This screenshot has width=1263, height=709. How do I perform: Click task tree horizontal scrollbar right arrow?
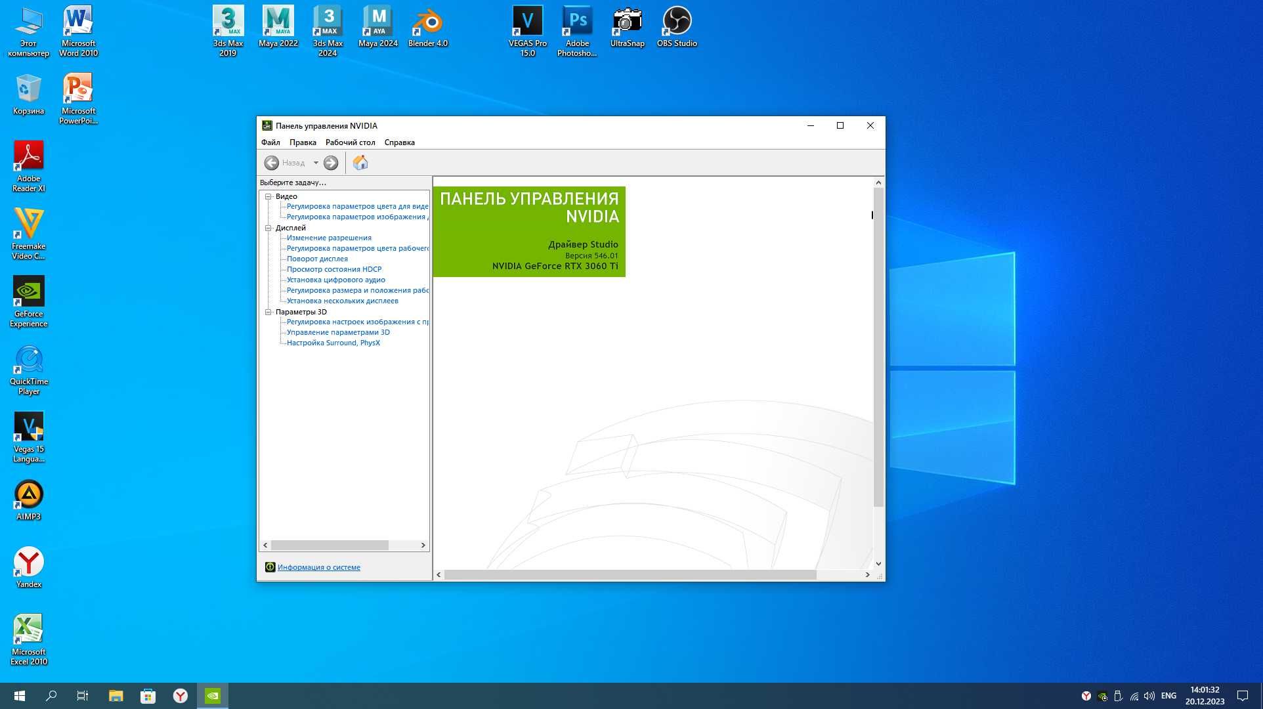[x=423, y=545]
